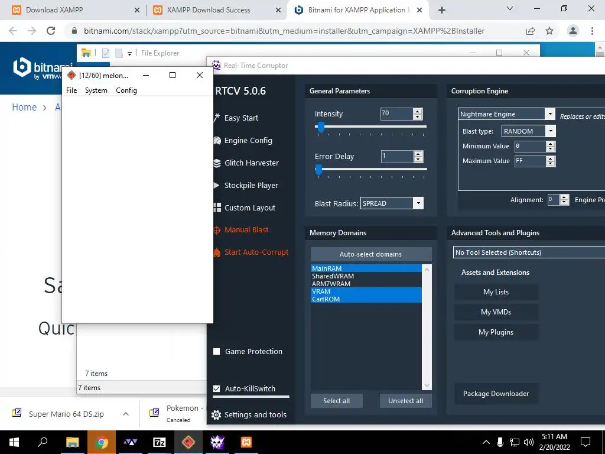
Task: Open network tray icon
Action: point(515,442)
